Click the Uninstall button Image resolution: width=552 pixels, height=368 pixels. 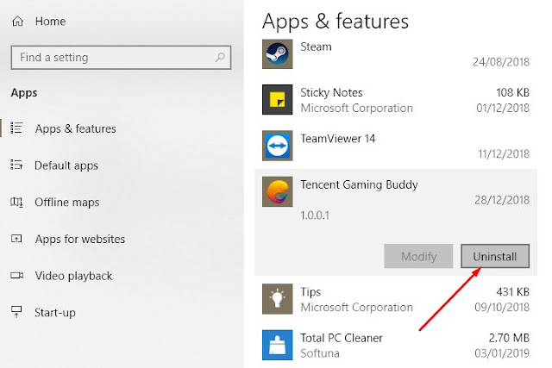click(x=495, y=256)
